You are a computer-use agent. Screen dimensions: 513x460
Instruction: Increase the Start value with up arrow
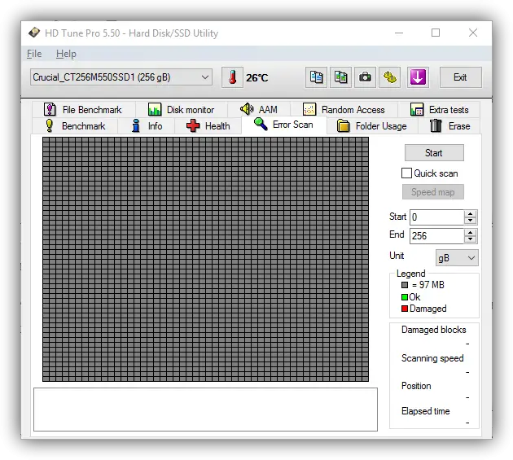(x=470, y=213)
